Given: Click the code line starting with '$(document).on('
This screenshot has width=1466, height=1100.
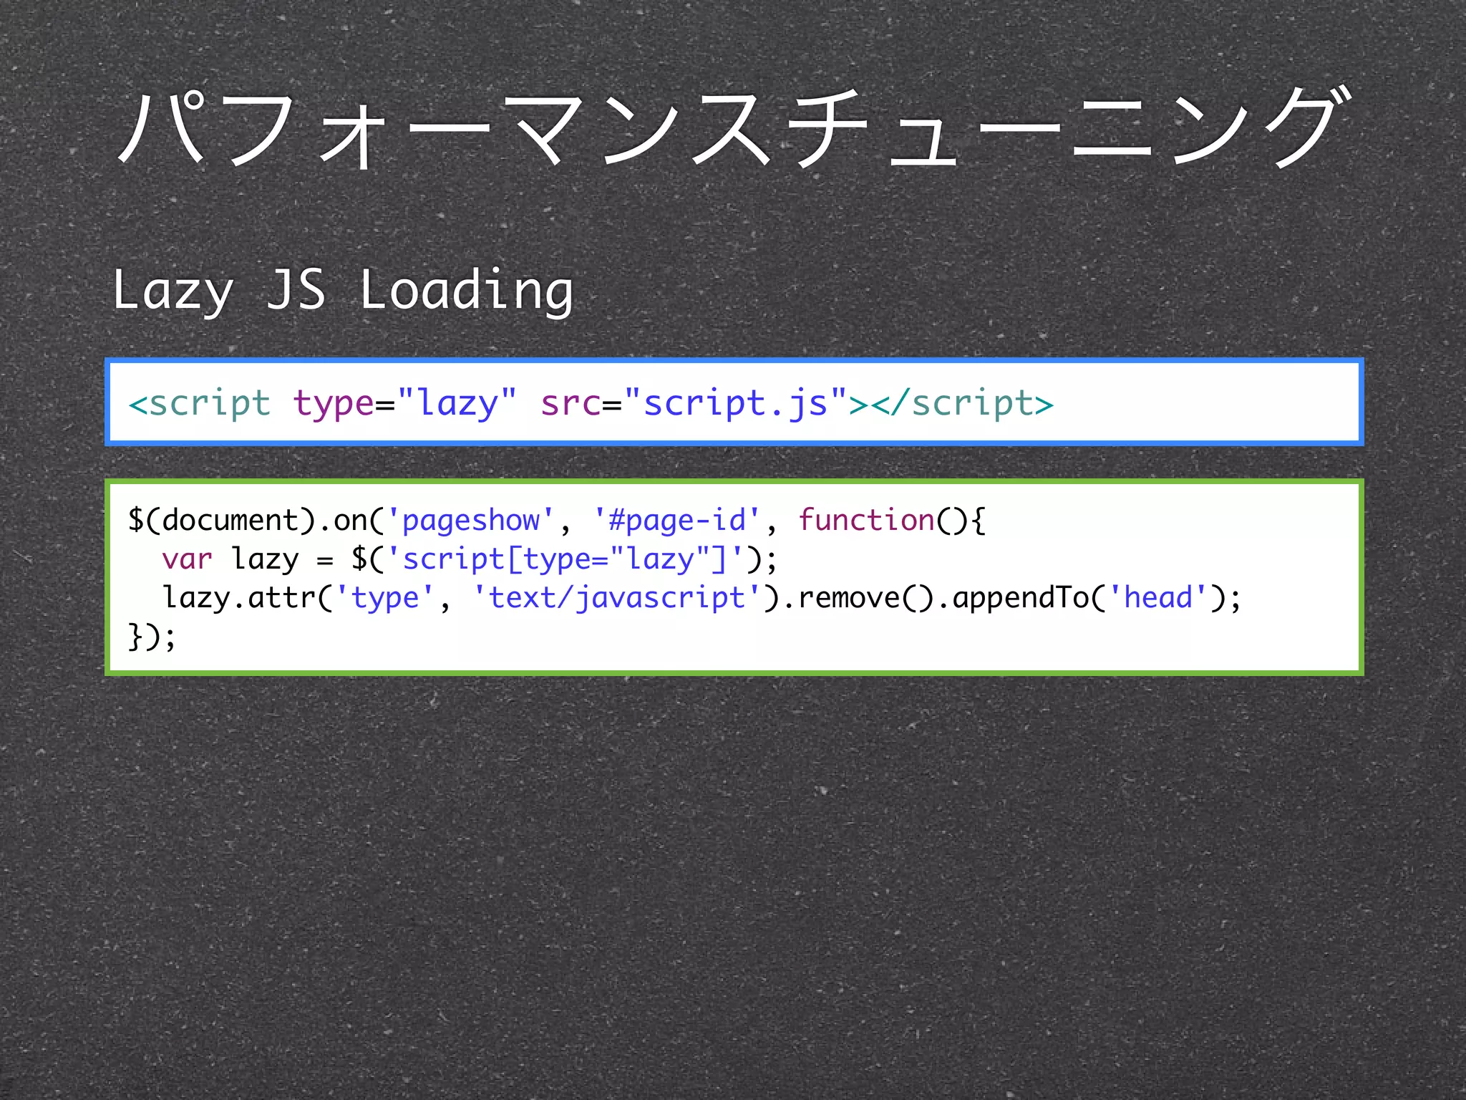Looking at the screenshot, I should click(x=557, y=521).
